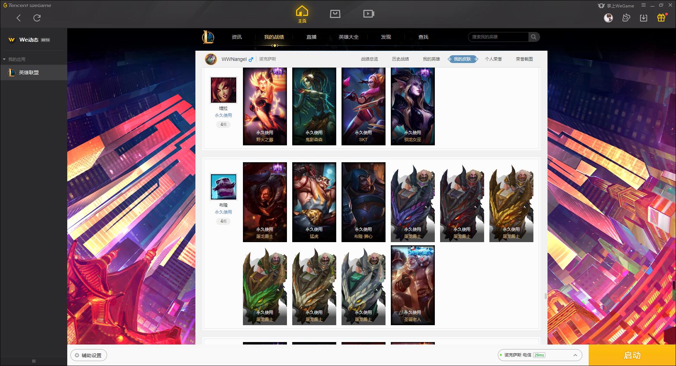Open the video live stream icon
Image resolution: width=676 pixels, height=366 pixels.
click(x=369, y=14)
